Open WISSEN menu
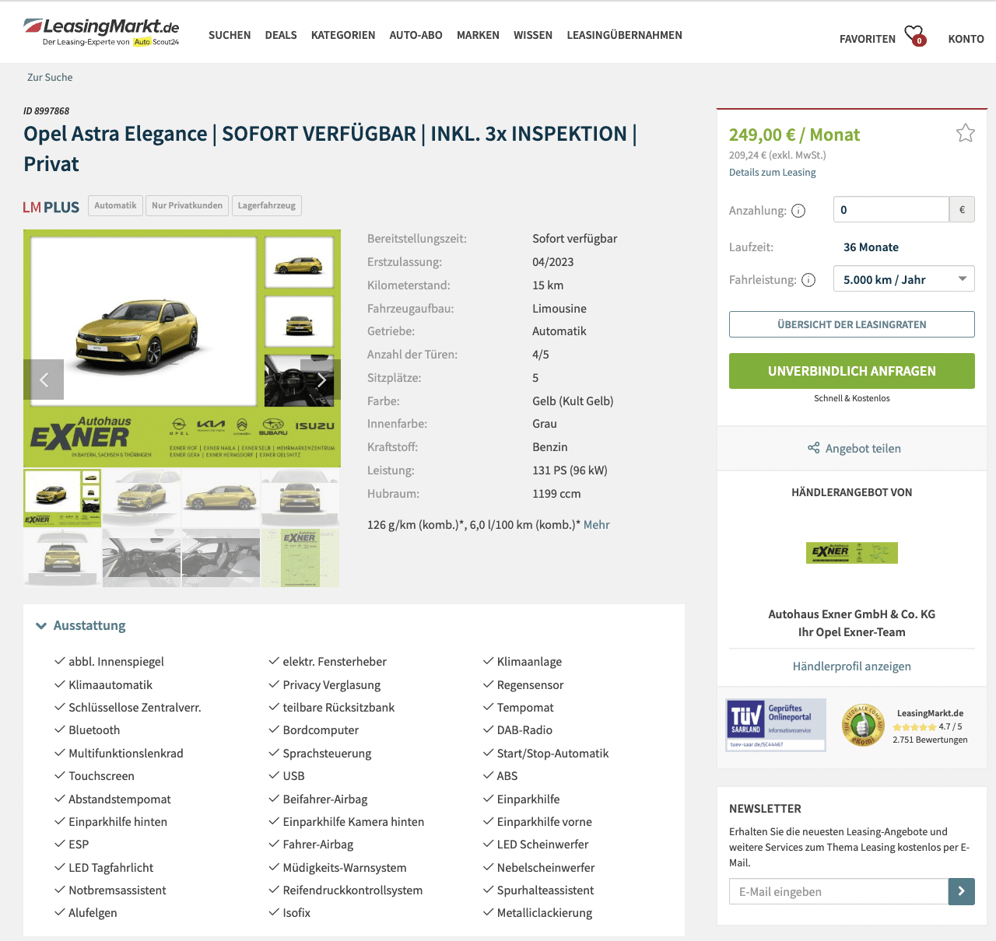 coord(533,35)
